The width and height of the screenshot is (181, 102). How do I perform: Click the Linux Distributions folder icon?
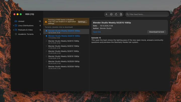(x=16, y=25)
